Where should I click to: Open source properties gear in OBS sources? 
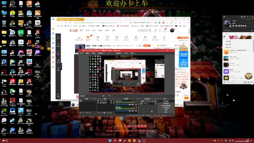coord(104,112)
